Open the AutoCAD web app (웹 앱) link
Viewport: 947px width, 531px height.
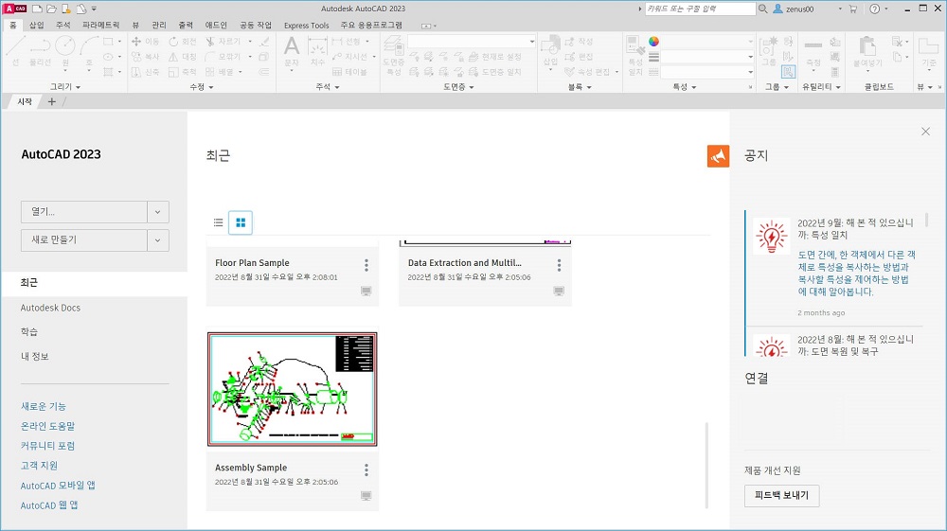coord(49,505)
